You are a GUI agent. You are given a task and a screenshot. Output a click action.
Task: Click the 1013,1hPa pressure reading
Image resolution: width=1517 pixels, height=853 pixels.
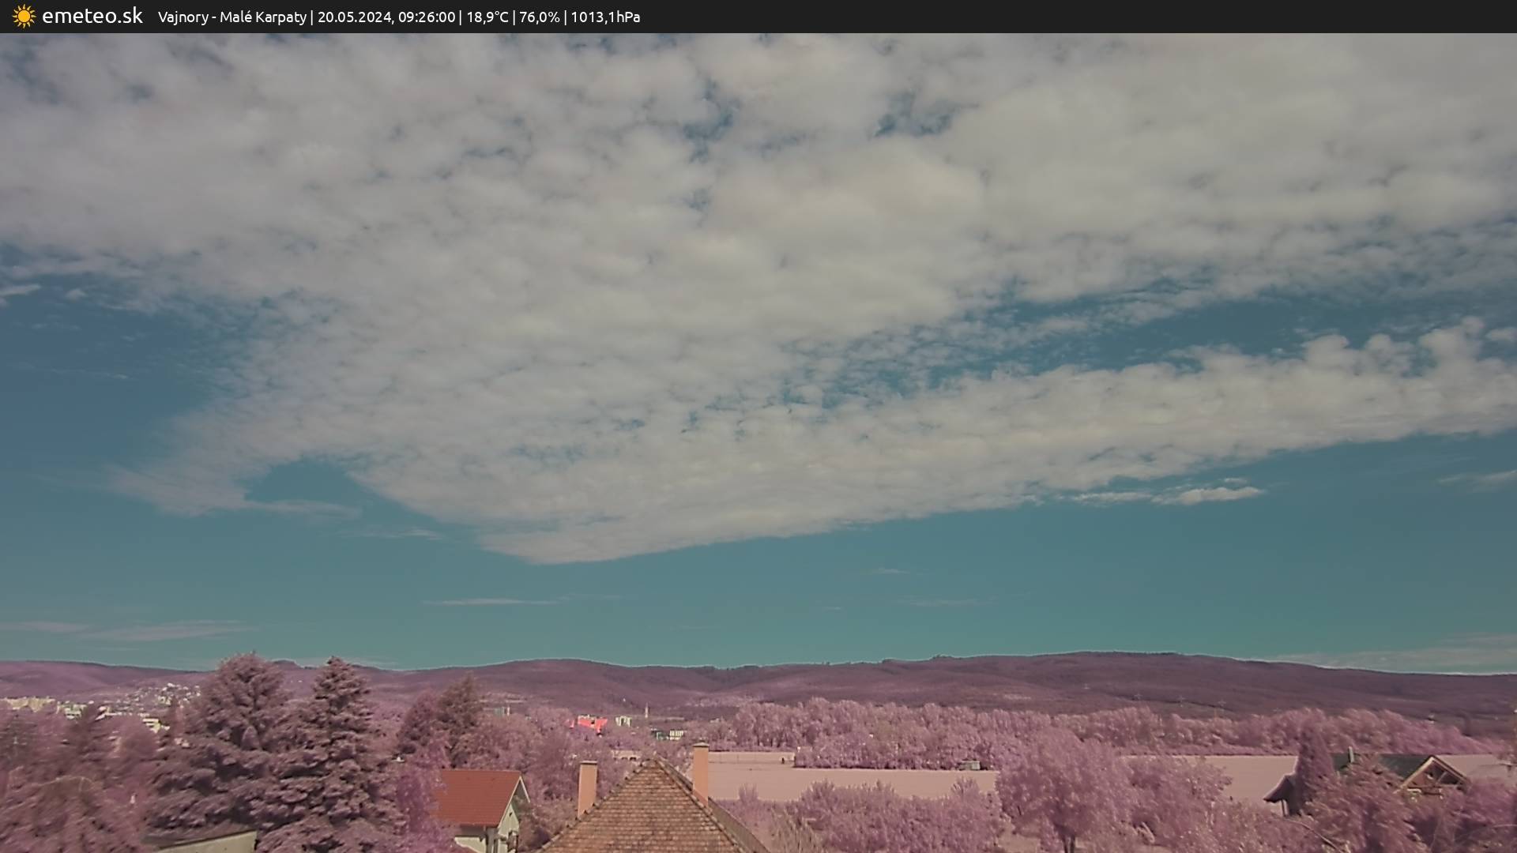pyautogui.click(x=604, y=17)
